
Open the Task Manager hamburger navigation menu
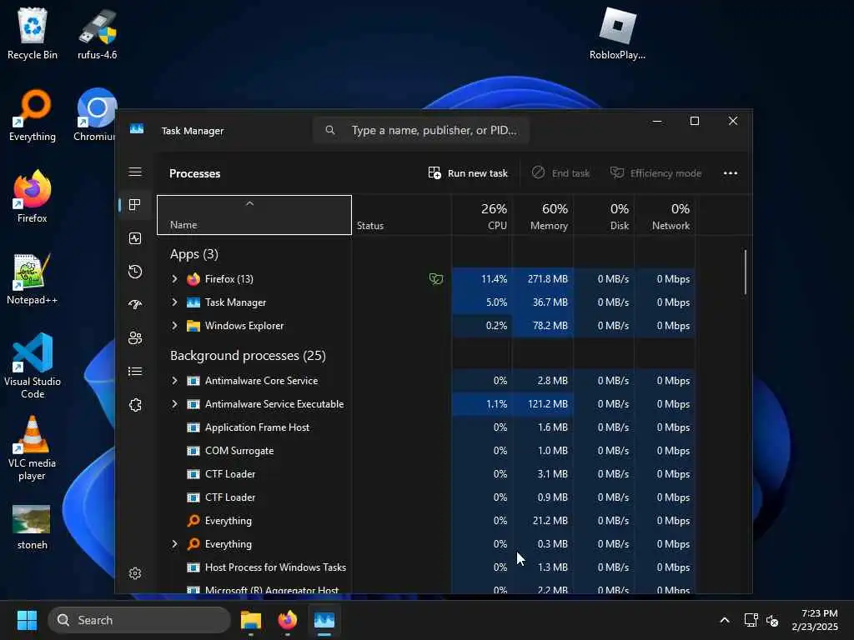coord(135,172)
